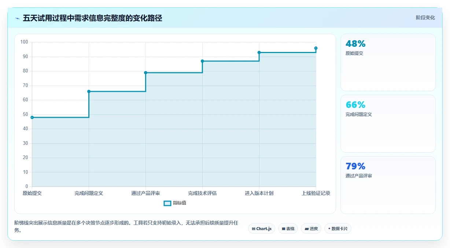The height and width of the screenshot is (248, 450).
Task: Click the x-axis label 通过产品评审
Action: tap(145, 193)
